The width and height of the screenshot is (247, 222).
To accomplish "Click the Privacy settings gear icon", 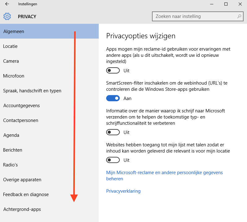I will (x=7, y=16).
